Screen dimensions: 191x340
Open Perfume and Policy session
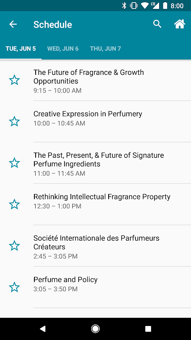pos(95,287)
